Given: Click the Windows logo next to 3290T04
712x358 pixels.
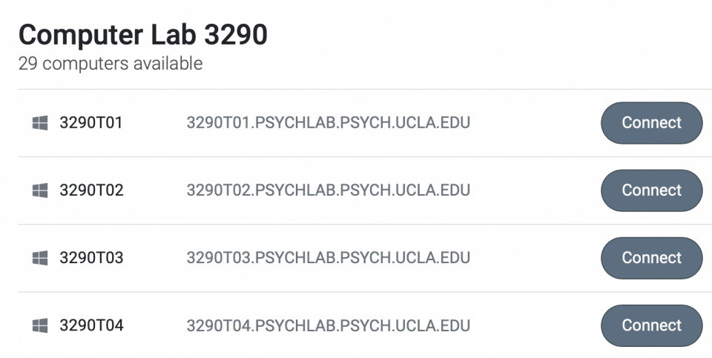Looking at the screenshot, I should click(40, 325).
